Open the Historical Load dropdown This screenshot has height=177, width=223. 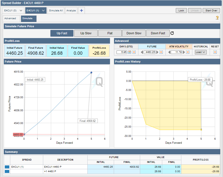click(x=201, y=52)
